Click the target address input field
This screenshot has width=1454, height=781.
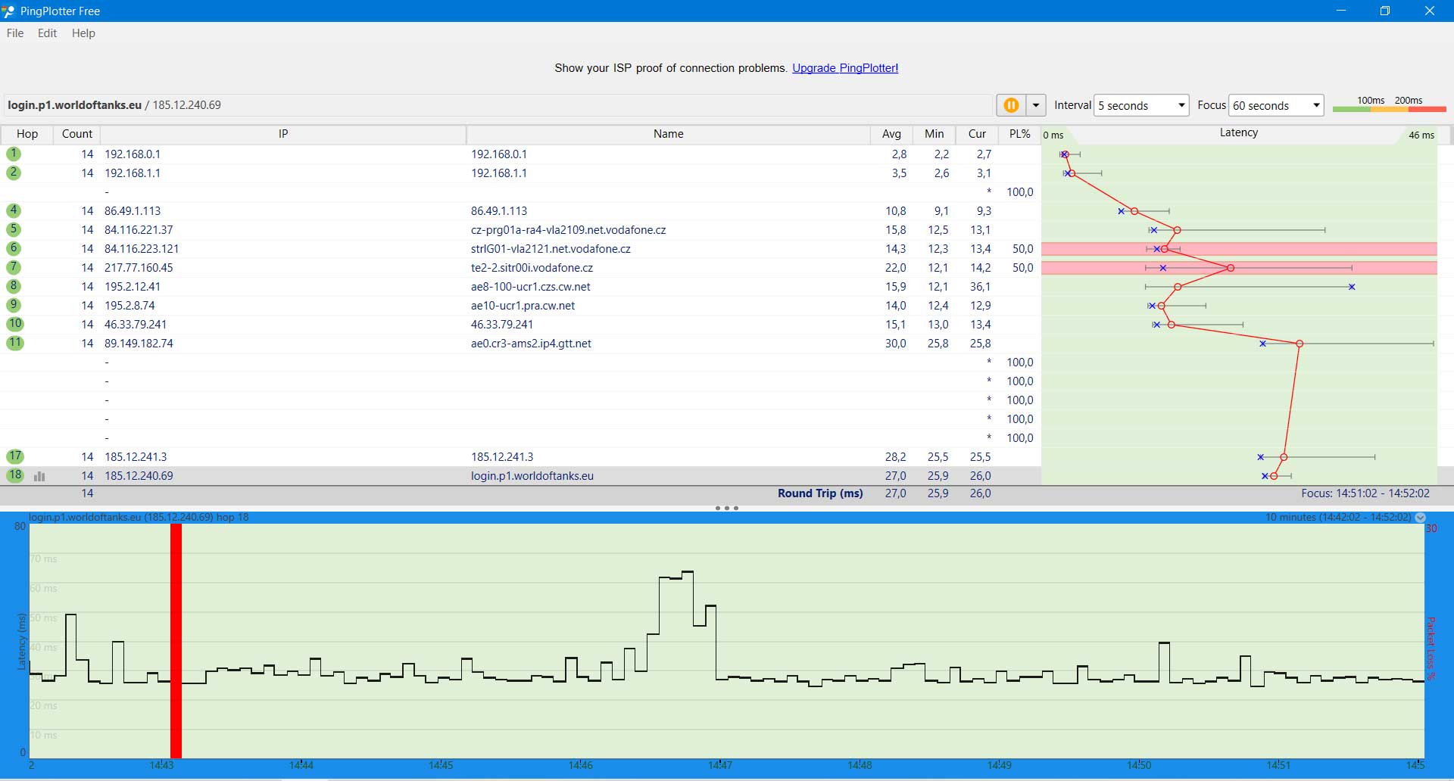(x=496, y=105)
